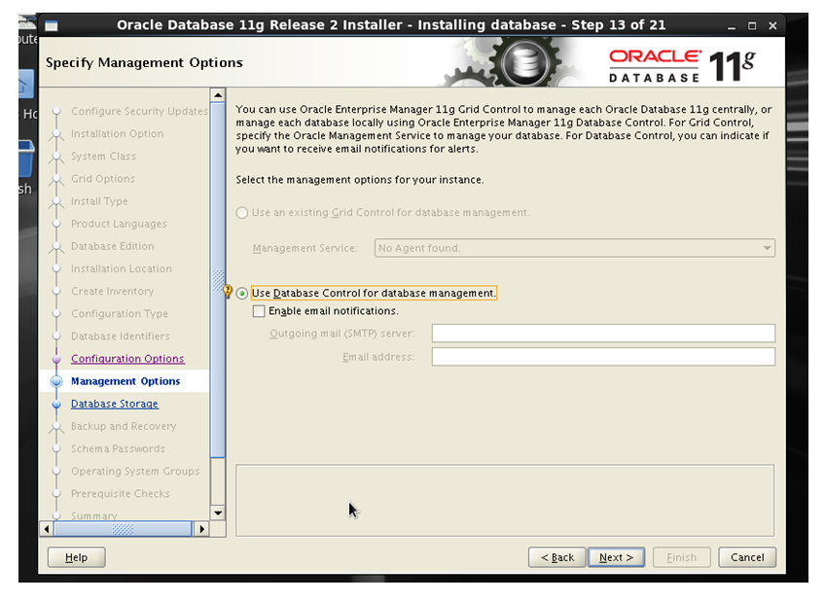Click the Oracle Database 11g logo
This screenshot has width=825, height=602.
pyautogui.click(x=682, y=65)
